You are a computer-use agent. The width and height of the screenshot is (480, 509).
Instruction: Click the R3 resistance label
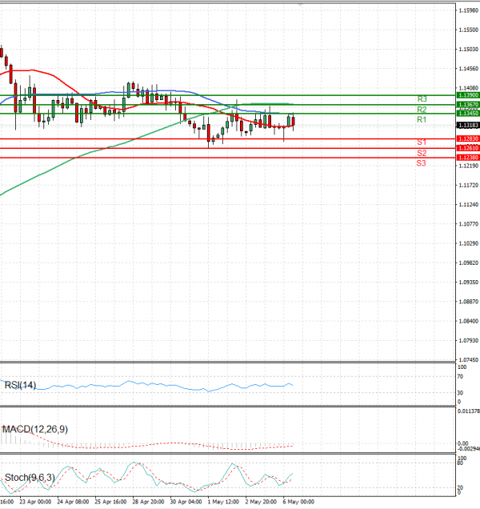422,99
